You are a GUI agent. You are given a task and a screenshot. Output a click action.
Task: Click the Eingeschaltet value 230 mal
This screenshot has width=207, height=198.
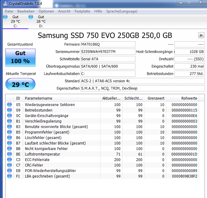[190, 66]
